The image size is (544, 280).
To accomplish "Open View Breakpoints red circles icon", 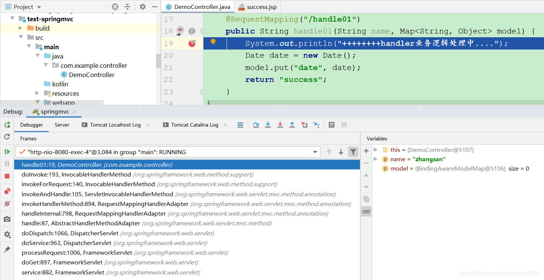I will pos(7,191).
